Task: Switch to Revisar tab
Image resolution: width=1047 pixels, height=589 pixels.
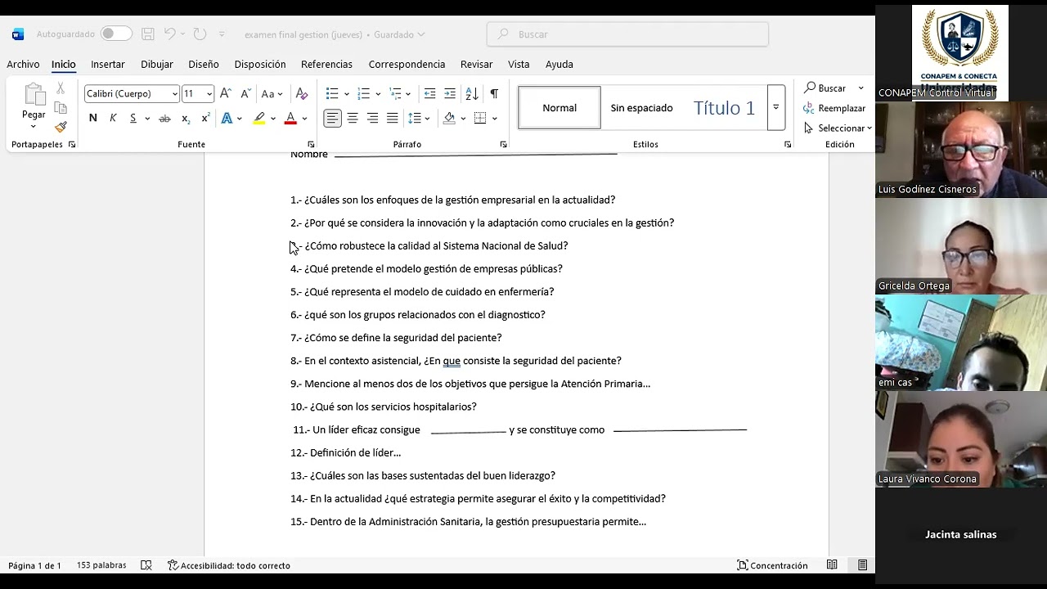Action: tap(476, 64)
